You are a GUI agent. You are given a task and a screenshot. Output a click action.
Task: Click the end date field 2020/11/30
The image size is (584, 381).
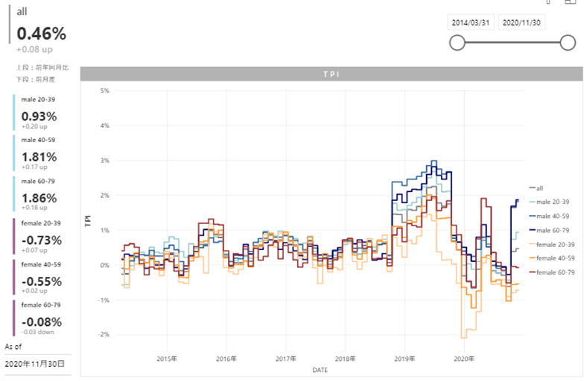point(521,23)
